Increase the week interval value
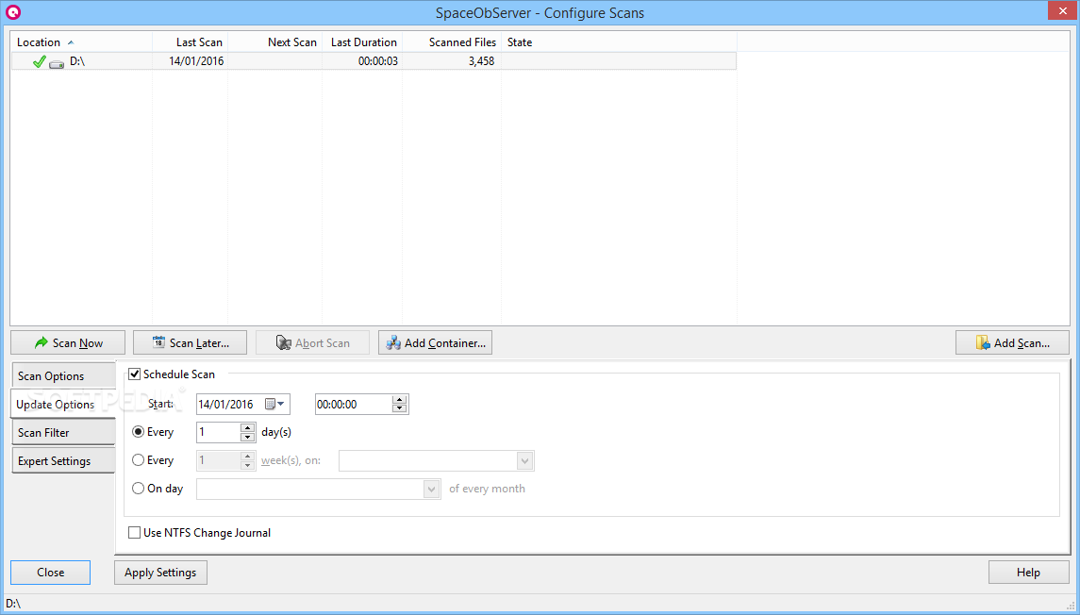This screenshot has height=615, width=1080. pyautogui.click(x=247, y=456)
